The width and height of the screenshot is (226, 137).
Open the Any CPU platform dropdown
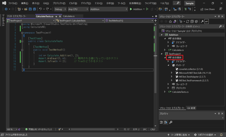78,9
